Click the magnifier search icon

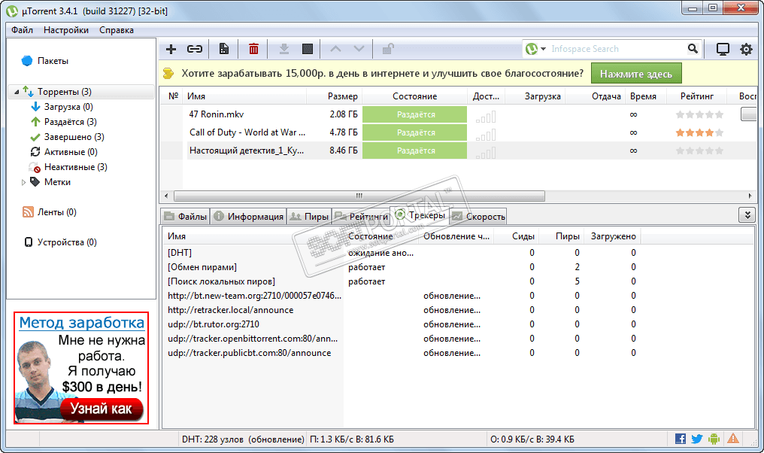[x=693, y=49]
